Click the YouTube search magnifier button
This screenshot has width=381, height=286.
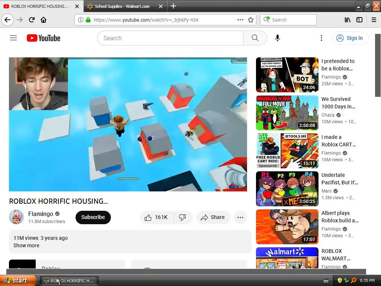[255, 38]
